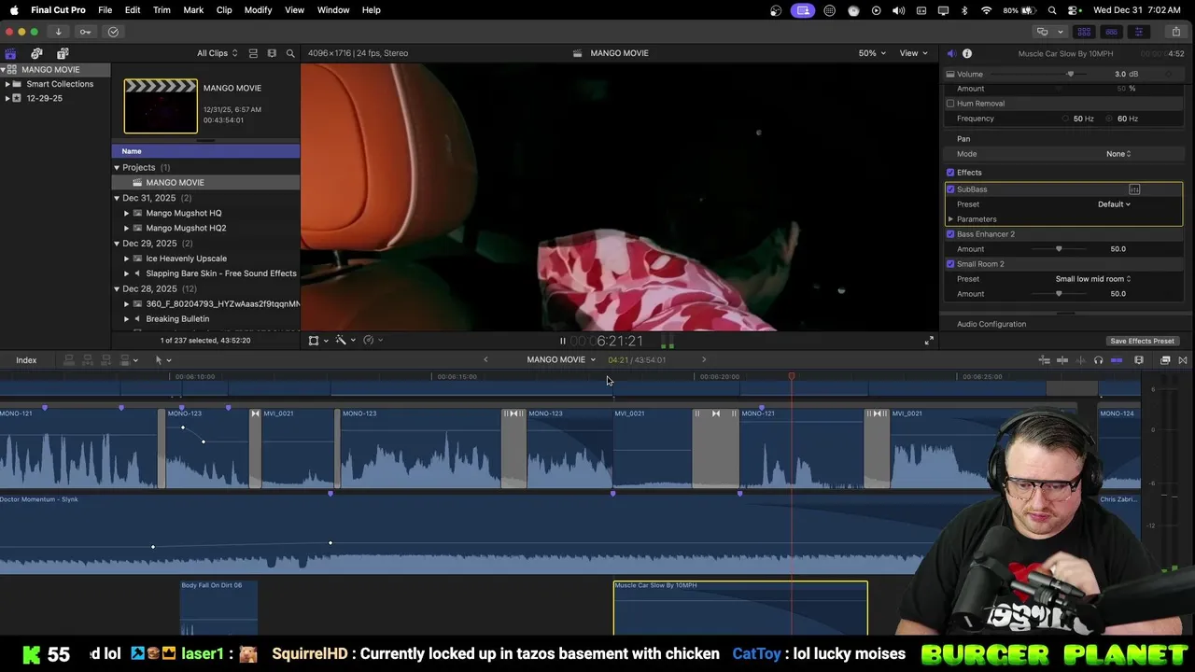Open Background Tasks checkmark button
Image resolution: width=1195 pixels, height=672 pixels.
(113, 32)
